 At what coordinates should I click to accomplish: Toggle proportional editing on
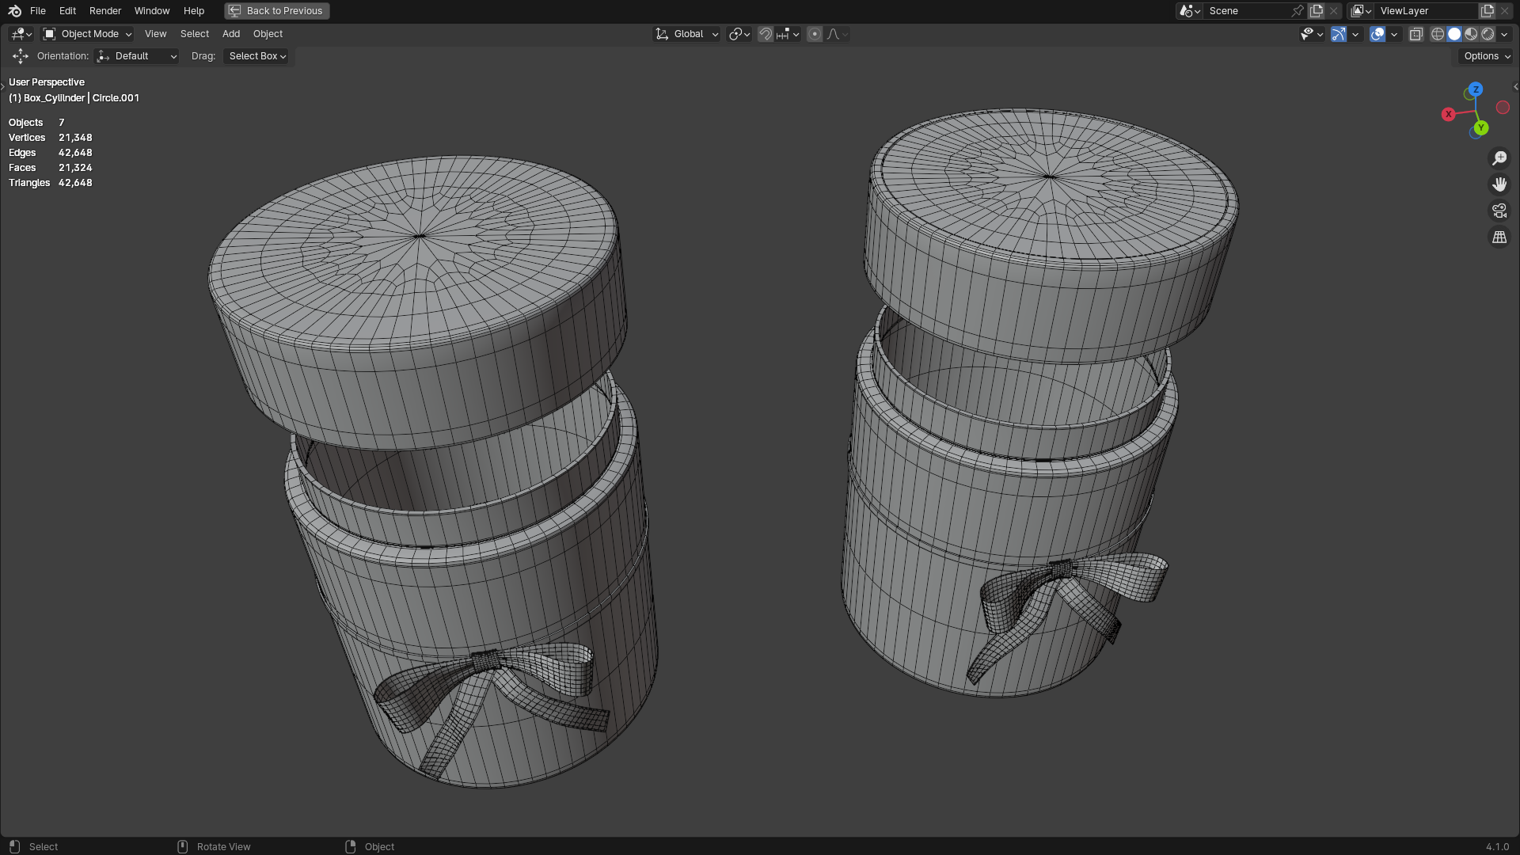(815, 34)
